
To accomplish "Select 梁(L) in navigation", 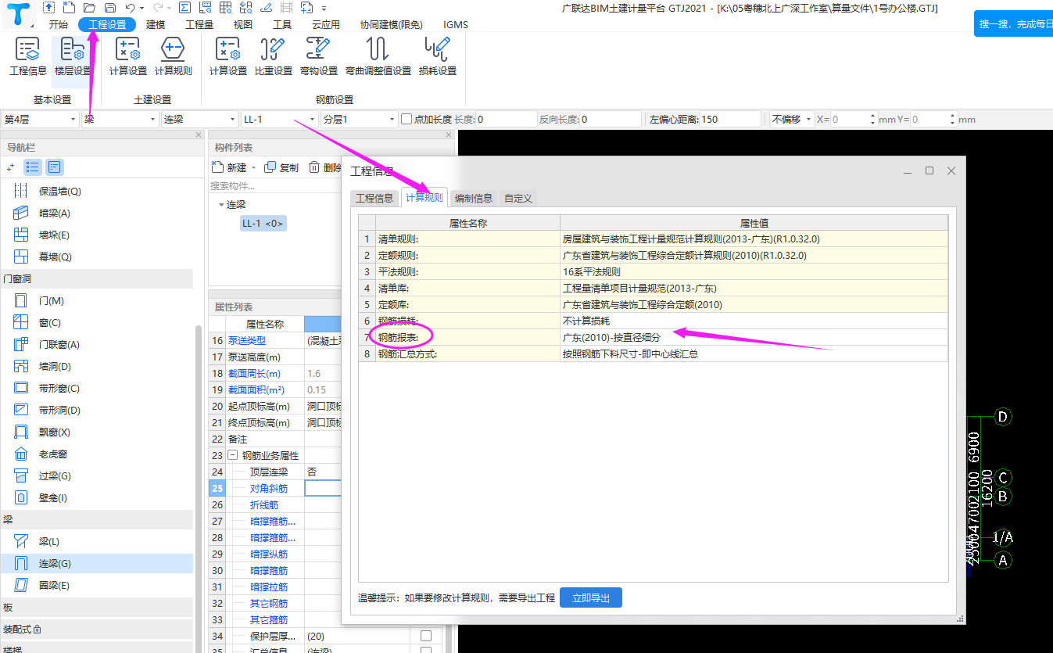I will click(48, 541).
